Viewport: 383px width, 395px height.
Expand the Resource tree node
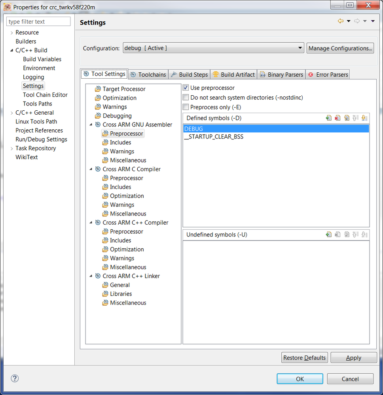(11, 33)
